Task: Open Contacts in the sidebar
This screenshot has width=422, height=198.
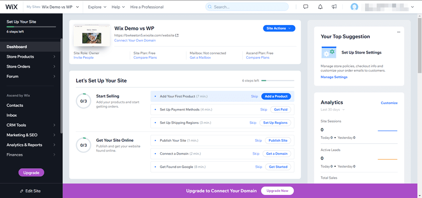Action: tap(15, 105)
